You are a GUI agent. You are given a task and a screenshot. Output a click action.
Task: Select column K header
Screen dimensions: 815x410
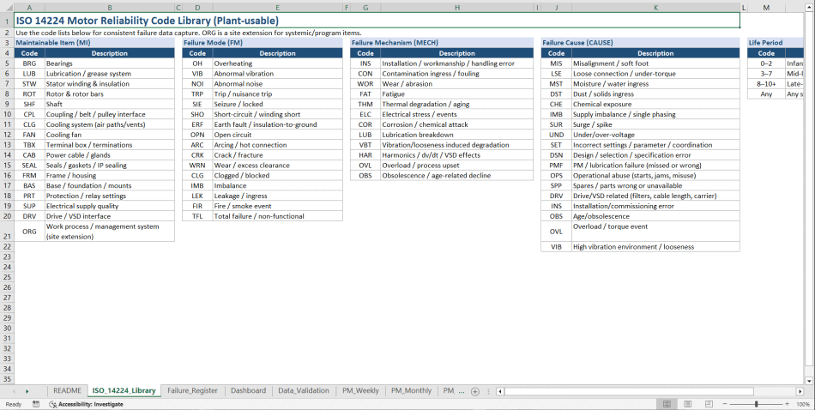[655, 7]
